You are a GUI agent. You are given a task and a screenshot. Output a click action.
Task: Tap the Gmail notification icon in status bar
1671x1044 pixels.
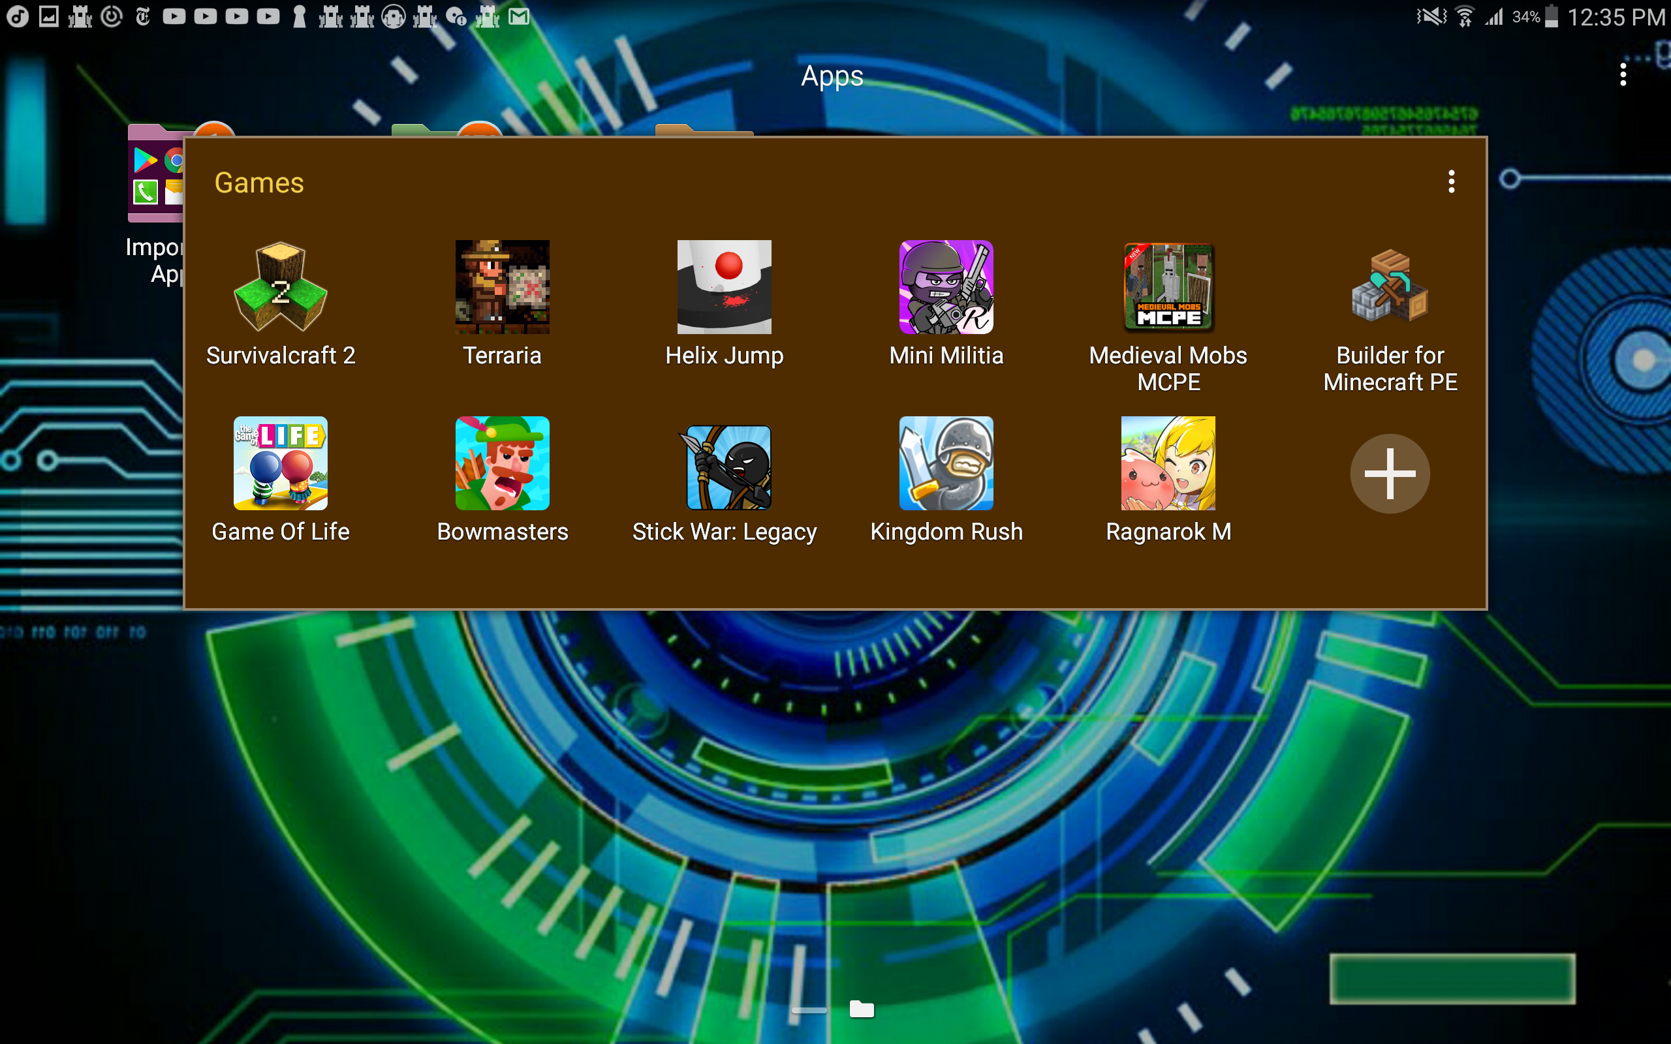[518, 16]
